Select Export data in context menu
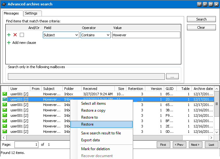 [90, 140]
